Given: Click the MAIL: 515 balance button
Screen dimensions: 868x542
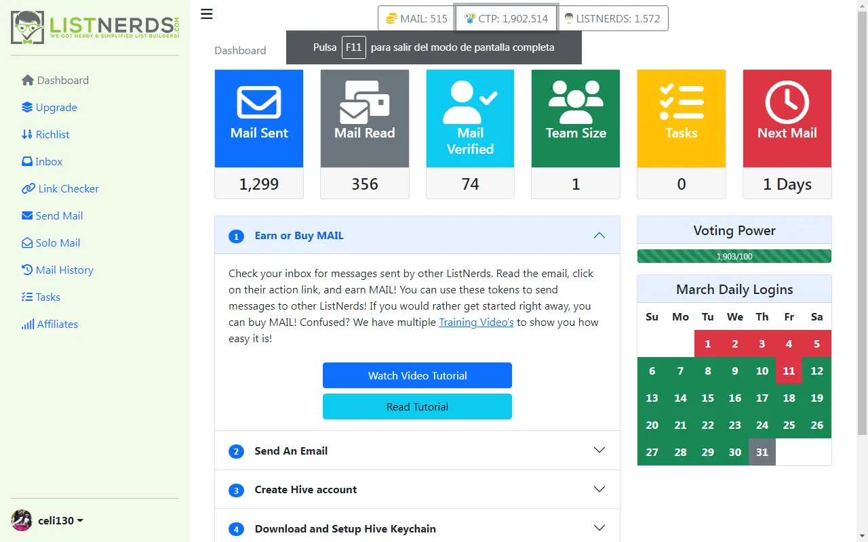Looking at the screenshot, I should [x=416, y=18].
